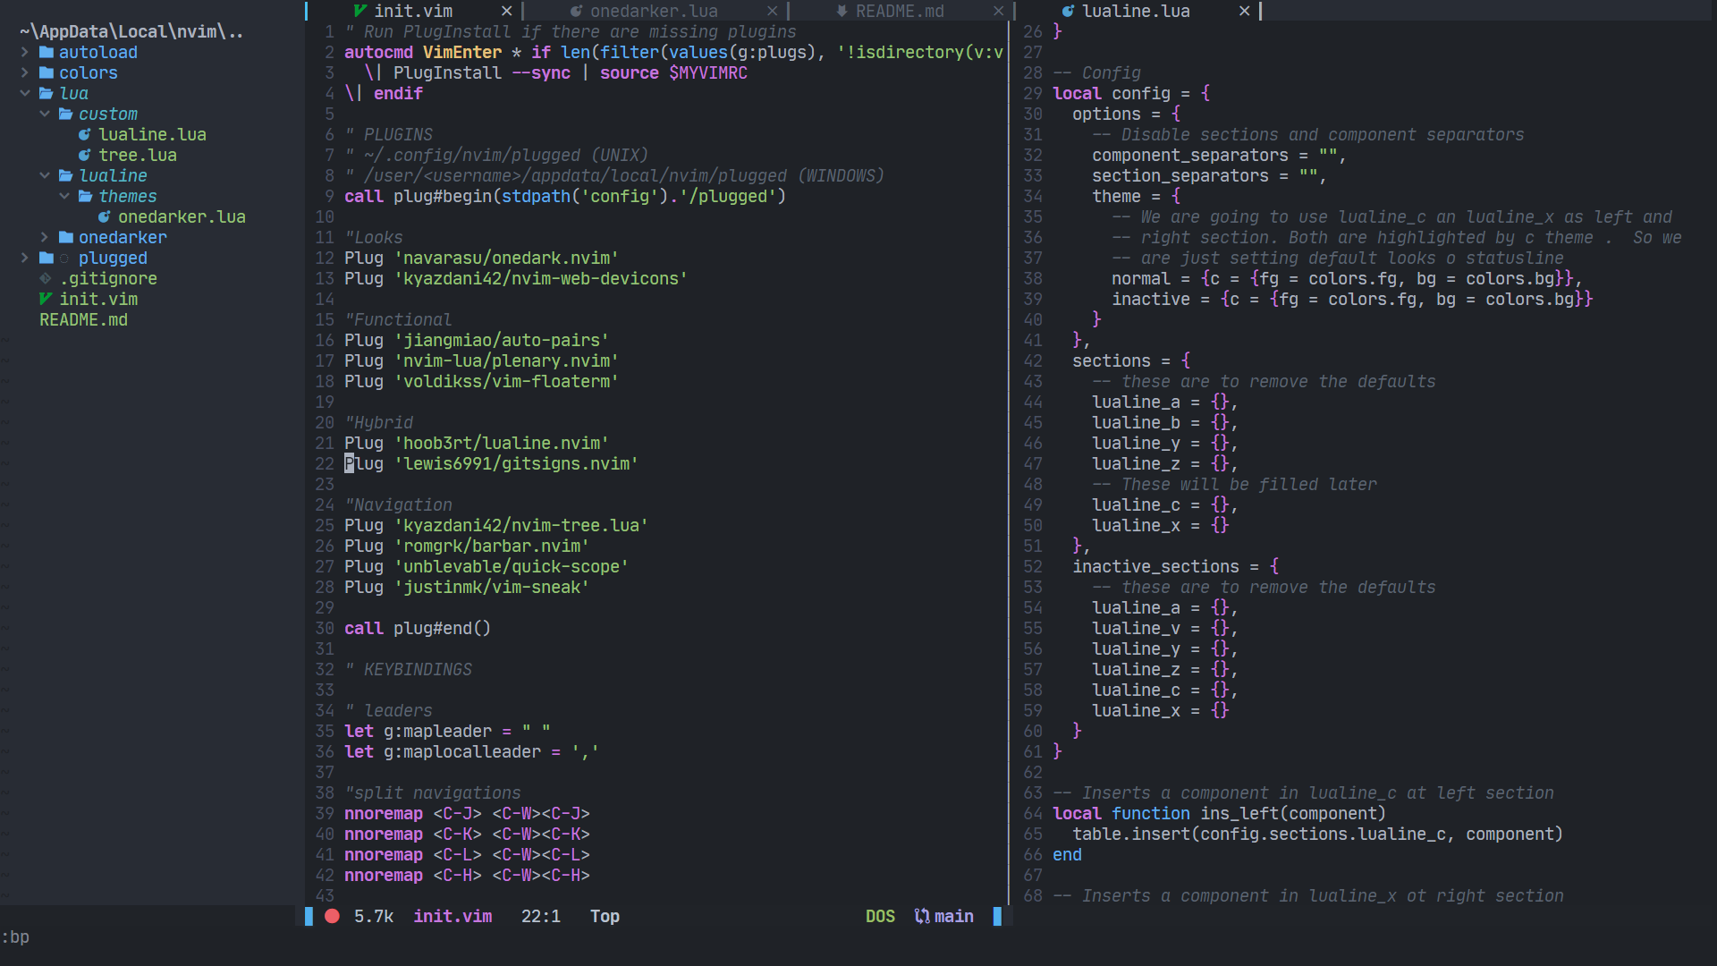The width and height of the screenshot is (1717, 966).
Task: Close the init.vim tab
Action: point(507,11)
